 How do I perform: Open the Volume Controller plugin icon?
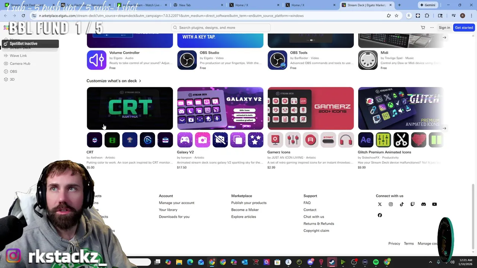click(97, 60)
